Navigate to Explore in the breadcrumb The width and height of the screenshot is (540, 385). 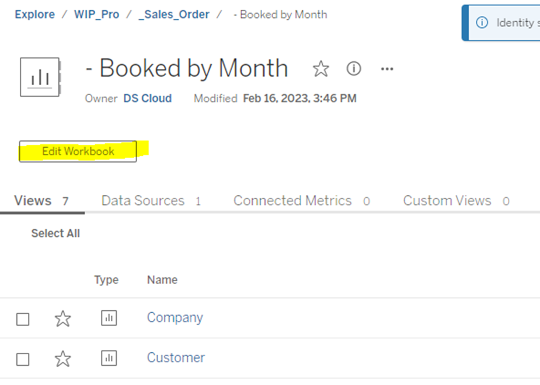point(34,15)
